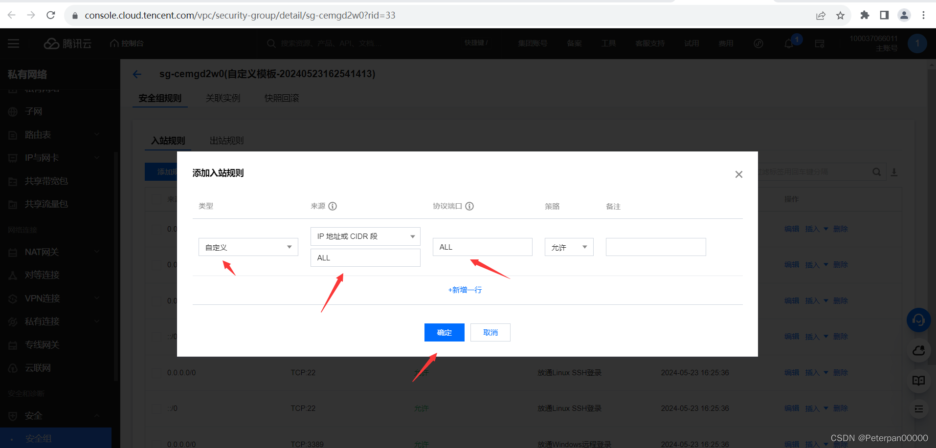The width and height of the screenshot is (936, 448).
Task: Go to 控制台 home
Action: tap(127, 43)
